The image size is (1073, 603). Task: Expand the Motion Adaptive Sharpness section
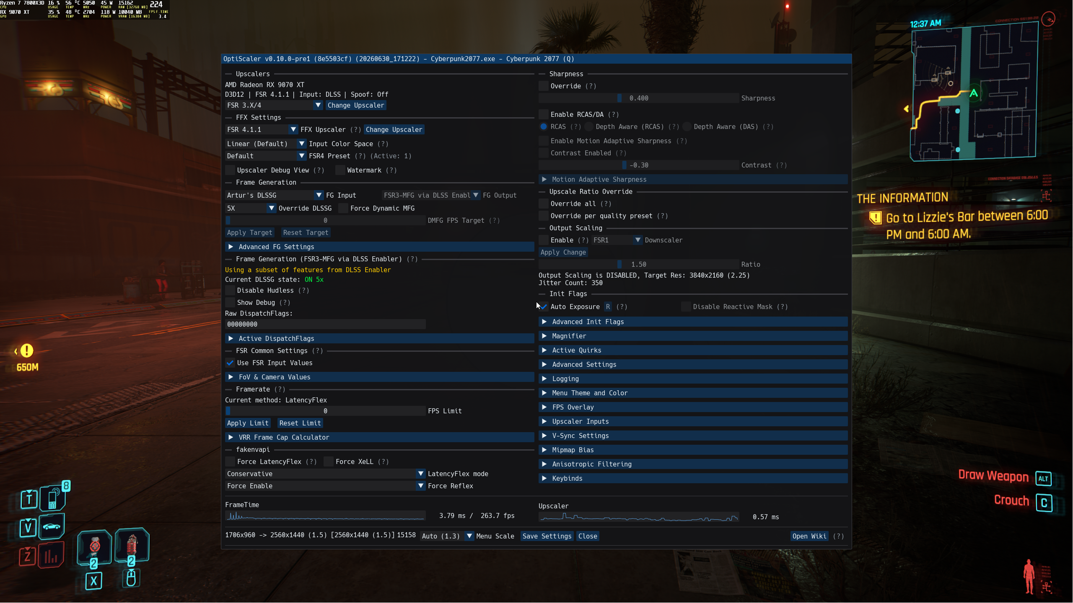693,179
